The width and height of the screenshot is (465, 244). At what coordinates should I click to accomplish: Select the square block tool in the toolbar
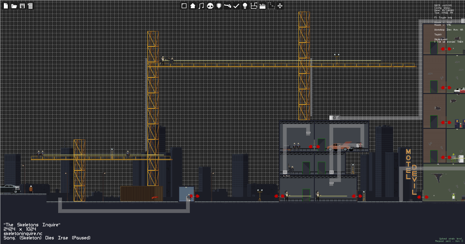click(184, 6)
